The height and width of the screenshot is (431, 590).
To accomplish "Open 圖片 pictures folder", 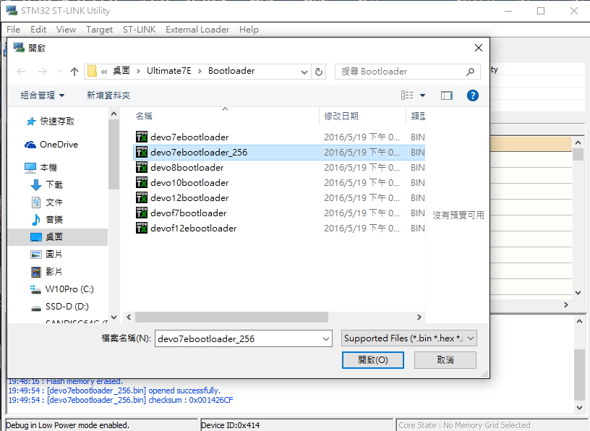I will [x=46, y=254].
